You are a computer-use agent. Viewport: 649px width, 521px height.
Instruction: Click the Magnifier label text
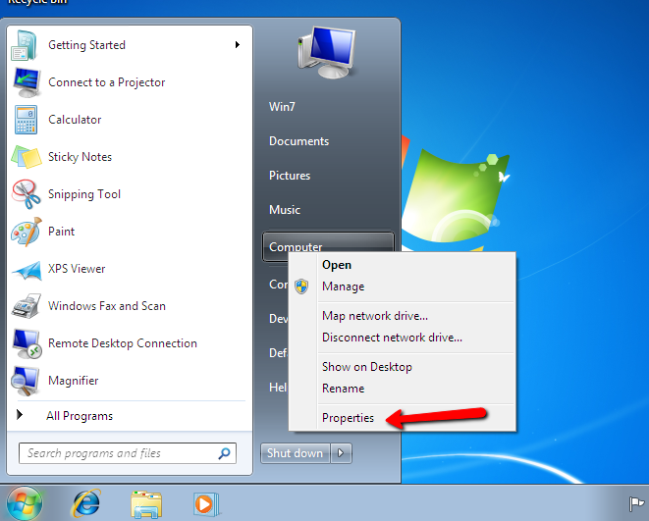pyautogui.click(x=74, y=381)
